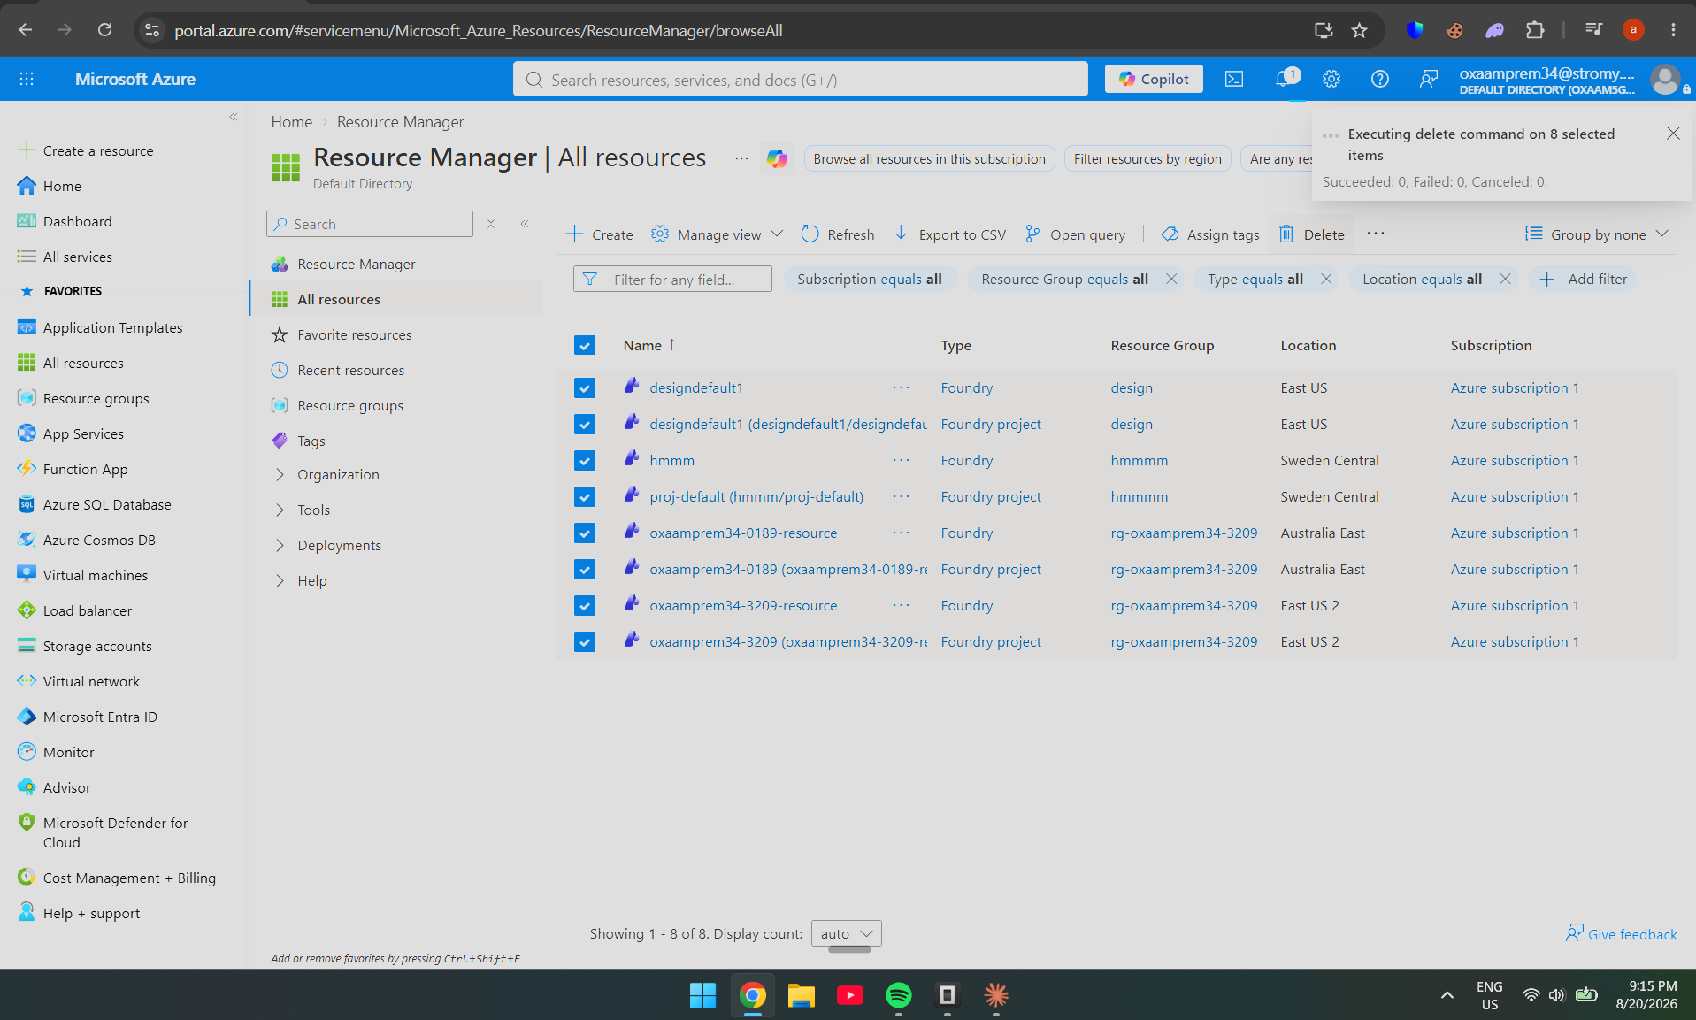Remove the Resource Group equals all filter

click(1171, 279)
